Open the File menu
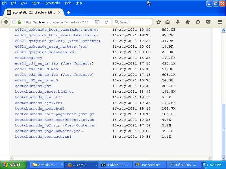Screen dimensions: 226x169 point(4,3)
